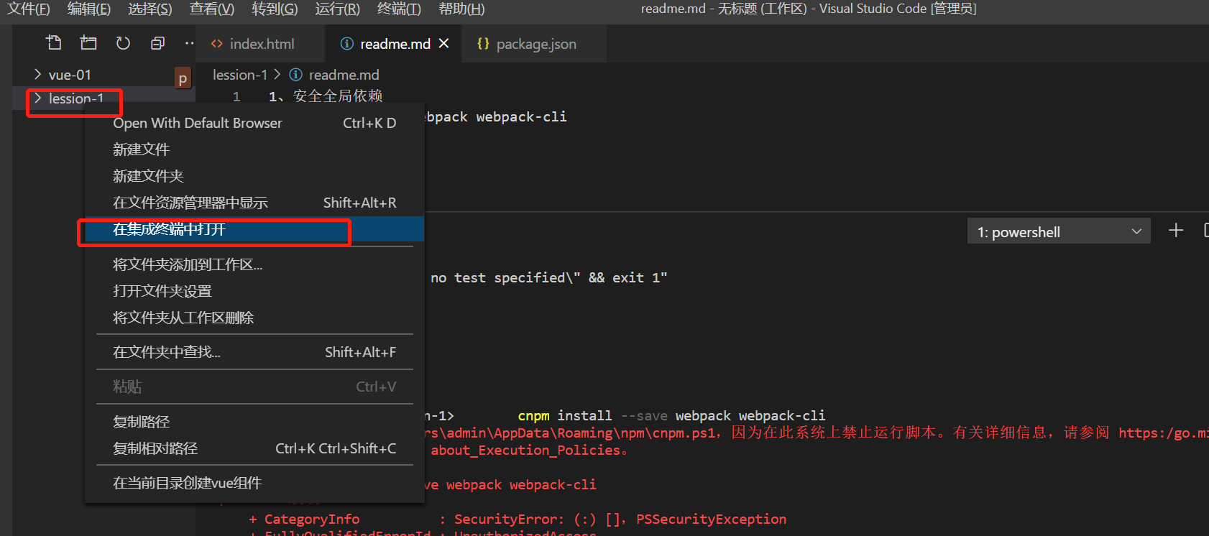
Task: Click editor line number 1 gutter
Action: tap(236, 96)
